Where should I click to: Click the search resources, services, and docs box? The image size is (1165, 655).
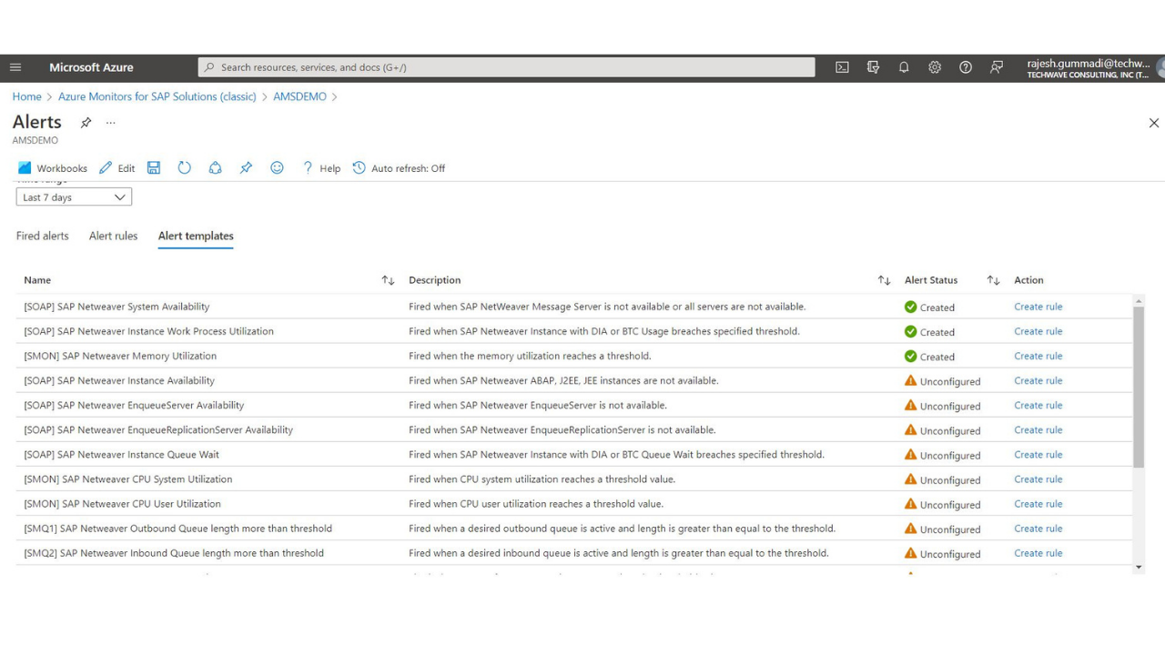[x=506, y=67]
